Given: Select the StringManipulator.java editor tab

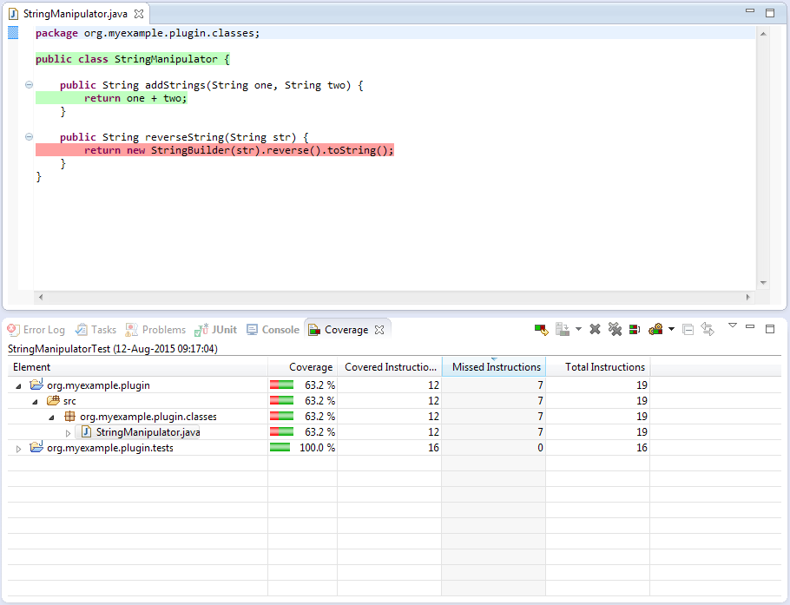Looking at the screenshot, I should click(x=75, y=14).
